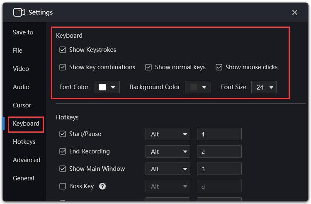Go to the Advanced settings tab
311x204 pixels.
tap(27, 160)
